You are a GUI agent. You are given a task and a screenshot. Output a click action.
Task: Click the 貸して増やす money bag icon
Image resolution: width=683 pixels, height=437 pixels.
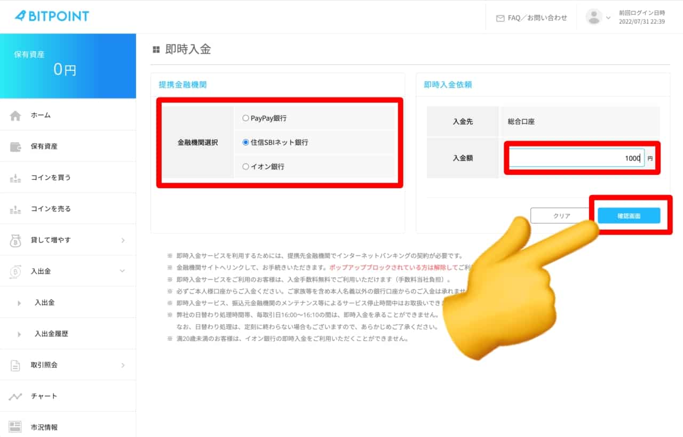15,240
